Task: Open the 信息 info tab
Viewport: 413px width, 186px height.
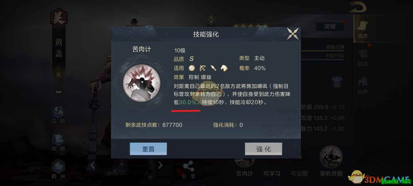Action: click(363, 29)
